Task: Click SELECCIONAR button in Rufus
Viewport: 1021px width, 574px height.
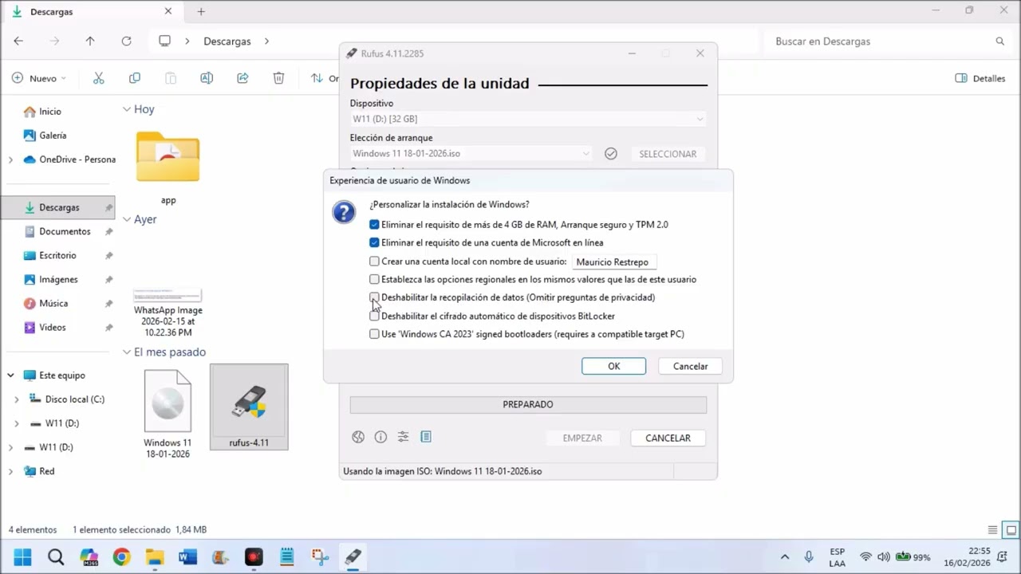Action: (x=668, y=154)
